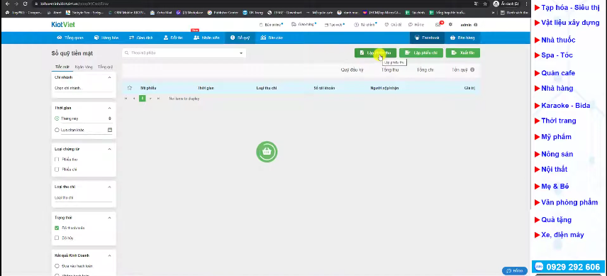Sort by the Mã phiếu column header
The width and height of the screenshot is (607, 276).
(x=148, y=88)
